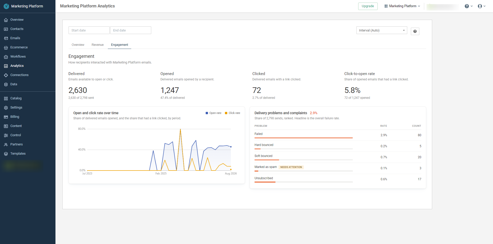Open the user account menu

481,6
